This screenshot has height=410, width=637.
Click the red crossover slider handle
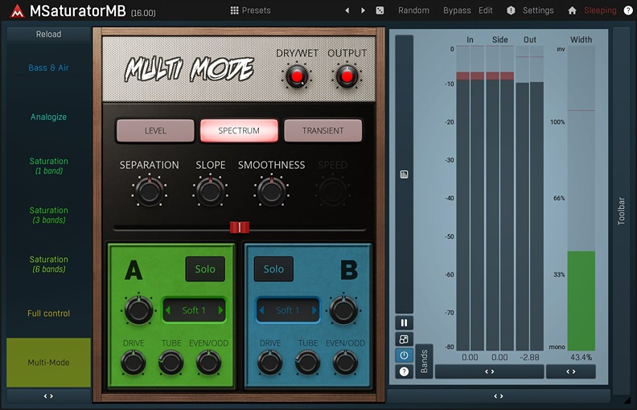[x=240, y=228]
